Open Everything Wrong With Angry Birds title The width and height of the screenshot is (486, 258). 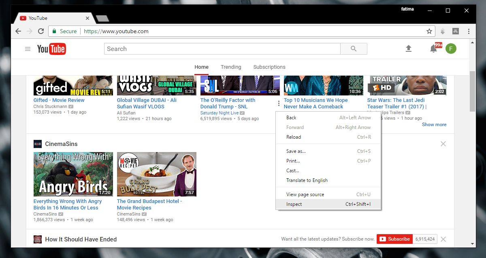tap(68, 205)
